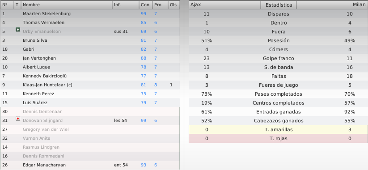Click the Pro column header
The width and height of the screenshot is (368, 170).
click(160, 4)
